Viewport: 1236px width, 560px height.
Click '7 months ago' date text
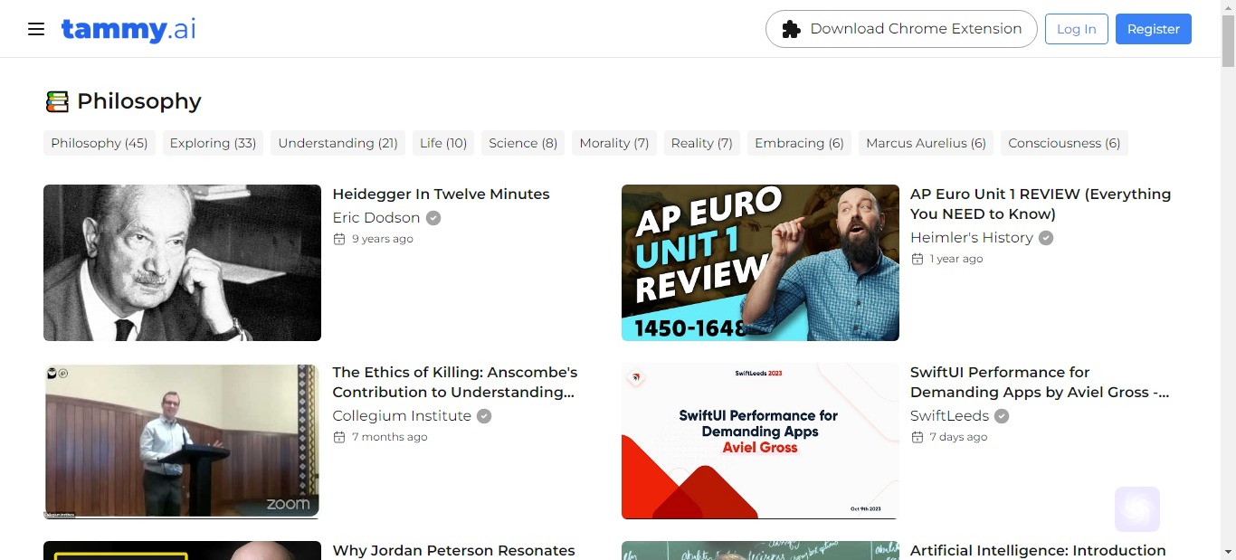coord(390,437)
